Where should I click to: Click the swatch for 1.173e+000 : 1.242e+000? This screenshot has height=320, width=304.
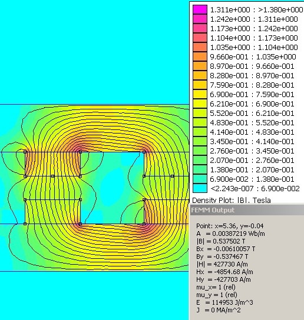[x=200, y=28]
